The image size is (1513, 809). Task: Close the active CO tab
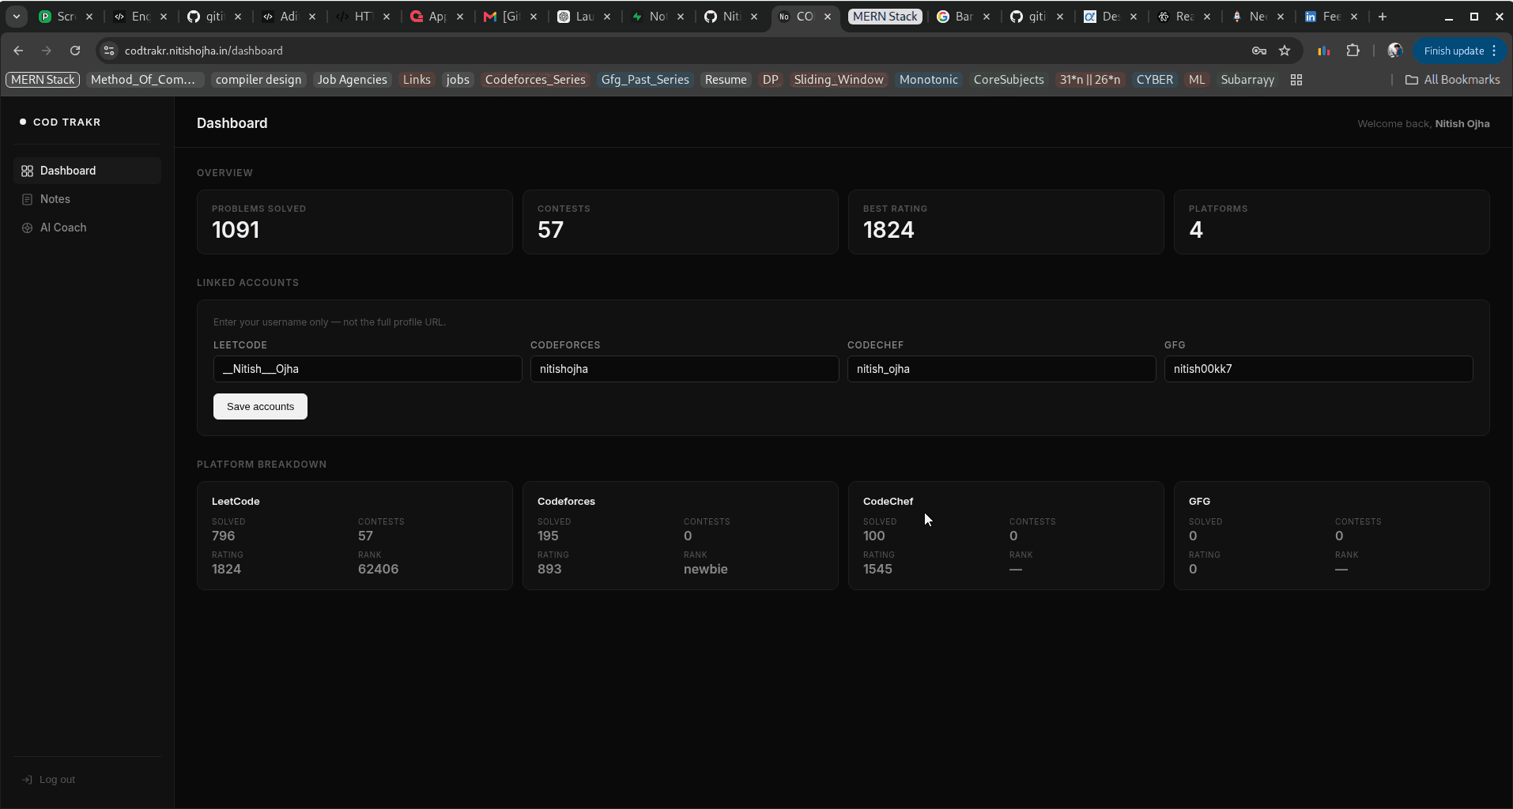[x=828, y=17]
